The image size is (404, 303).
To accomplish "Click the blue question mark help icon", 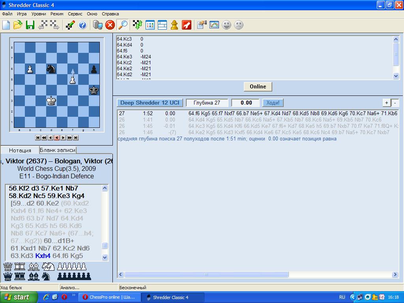I will (82, 25).
